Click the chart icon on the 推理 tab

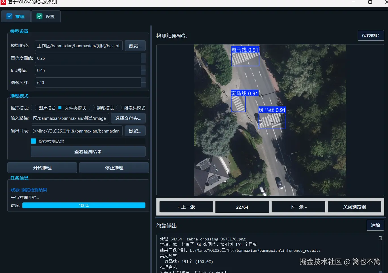9,16
